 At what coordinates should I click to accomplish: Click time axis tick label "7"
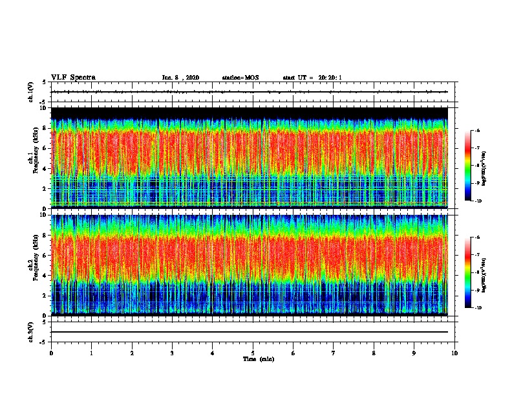tap(334, 353)
